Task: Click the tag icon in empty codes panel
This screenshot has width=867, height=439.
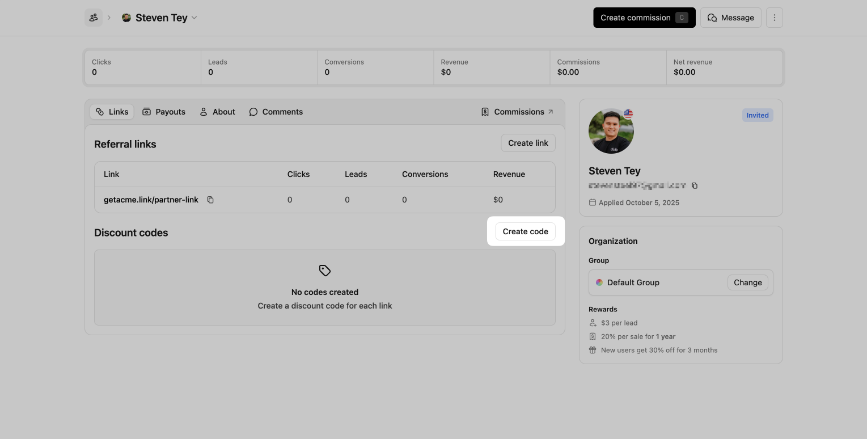Action: coord(325,271)
